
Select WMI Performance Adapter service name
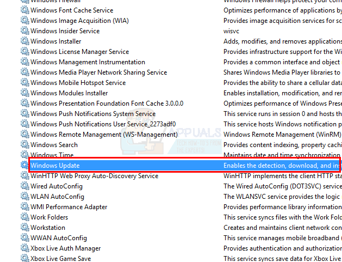(69, 207)
